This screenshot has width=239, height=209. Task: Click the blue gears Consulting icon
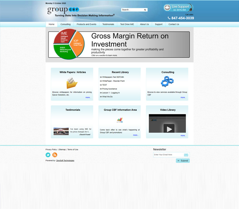click(x=167, y=81)
